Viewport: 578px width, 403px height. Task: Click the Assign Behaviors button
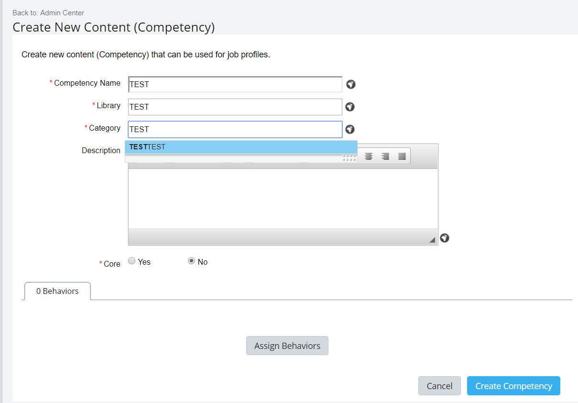coord(287,346)
